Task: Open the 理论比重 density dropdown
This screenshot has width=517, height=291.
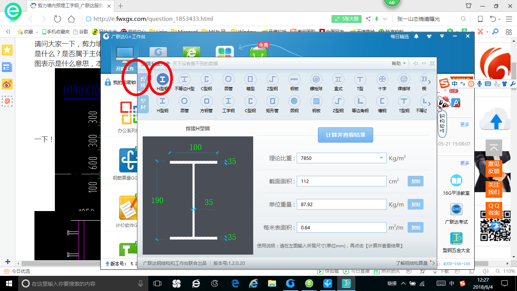Action: click(x=381, y=158)
